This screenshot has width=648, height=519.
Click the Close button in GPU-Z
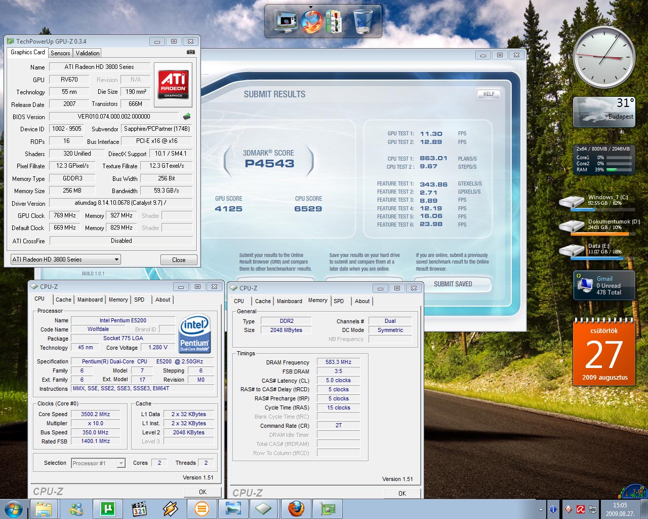[179, 260]
